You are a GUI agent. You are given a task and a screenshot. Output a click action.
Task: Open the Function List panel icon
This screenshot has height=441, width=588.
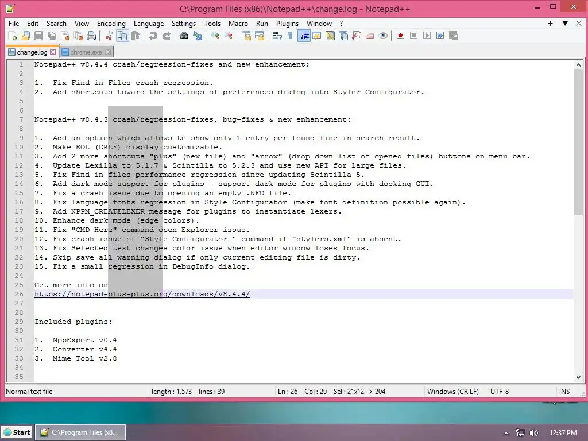tap(357, 36)
